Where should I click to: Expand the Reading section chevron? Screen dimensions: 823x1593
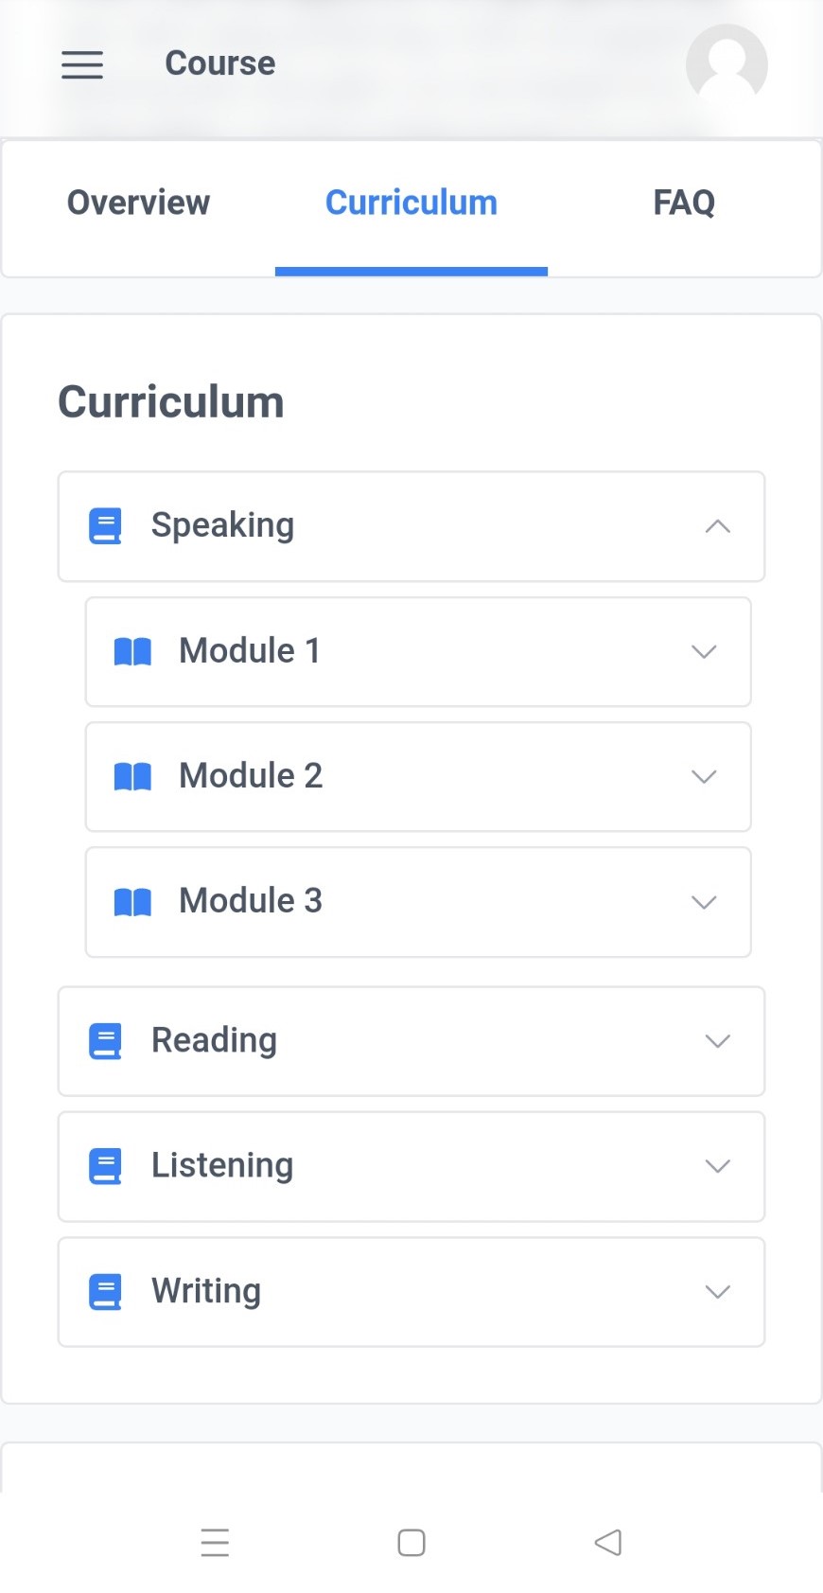coord(717,1041)
